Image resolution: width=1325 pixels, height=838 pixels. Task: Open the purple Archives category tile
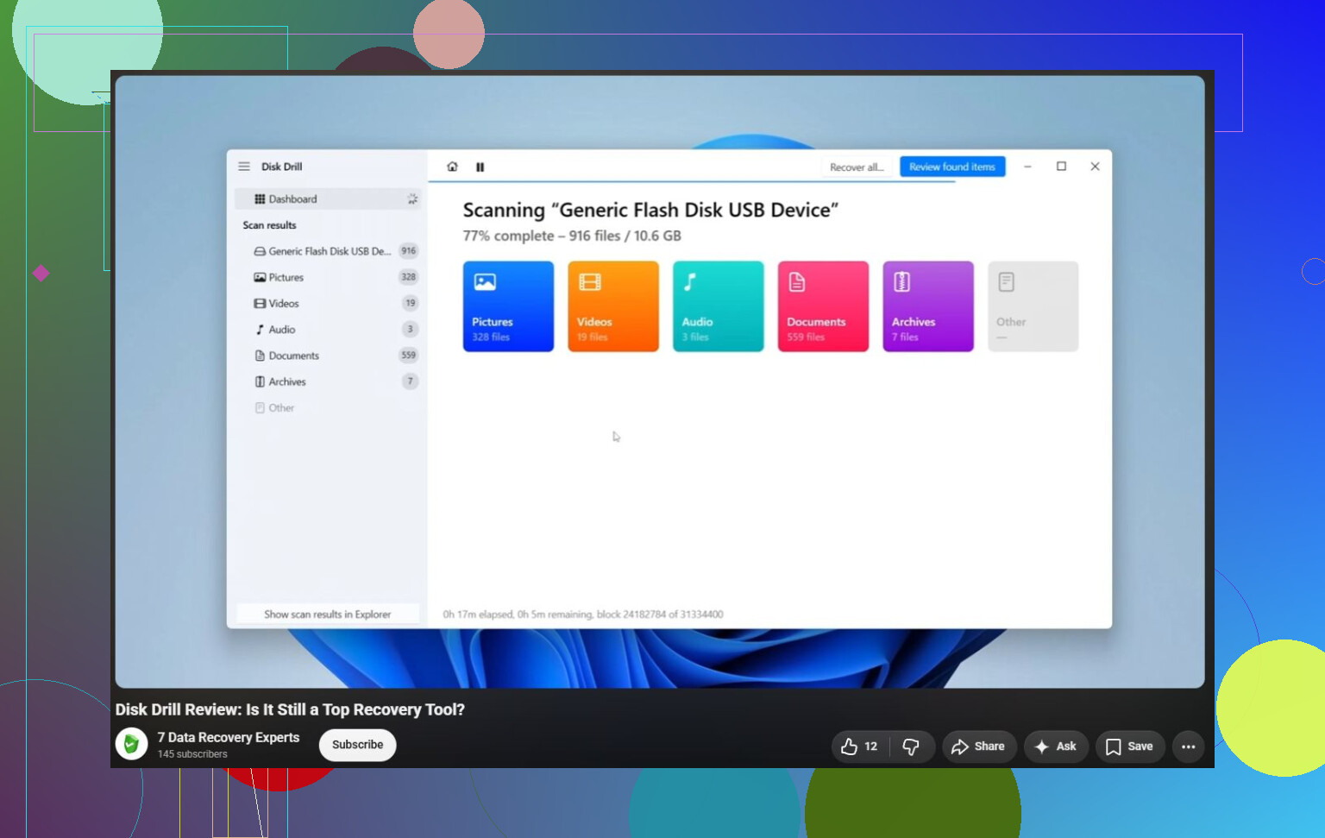[x=928, y=306]
